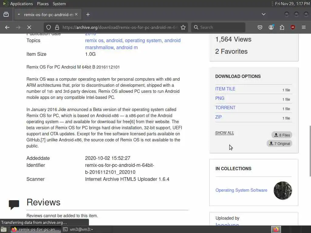
Task: Open TORRENT download option
Action: (225, 108)
